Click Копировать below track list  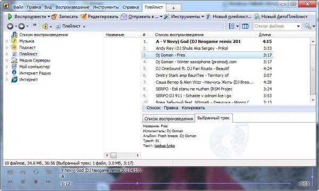click(194, 108)
